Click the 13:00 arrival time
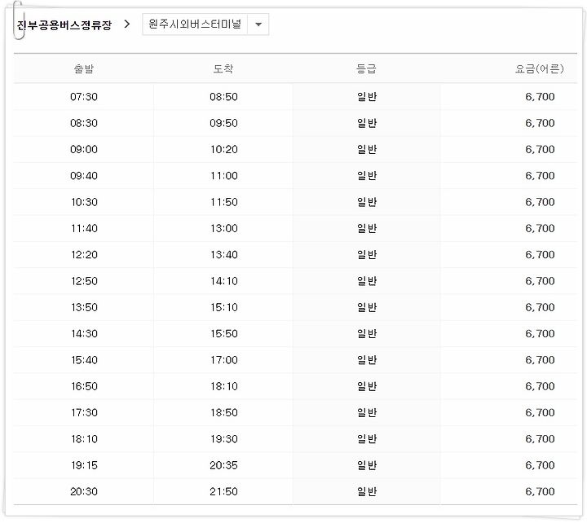587x523 pixels. [223, 228]
